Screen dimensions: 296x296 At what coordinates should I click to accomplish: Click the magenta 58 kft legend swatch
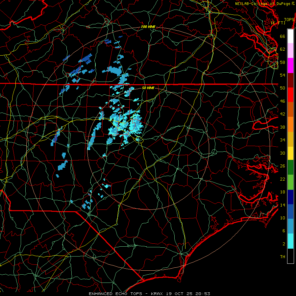[290, 65]
